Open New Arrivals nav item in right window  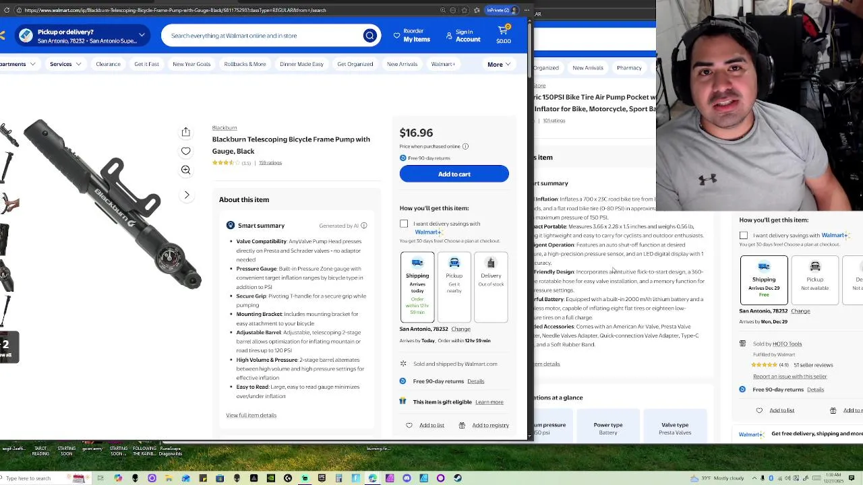point(588,68)
